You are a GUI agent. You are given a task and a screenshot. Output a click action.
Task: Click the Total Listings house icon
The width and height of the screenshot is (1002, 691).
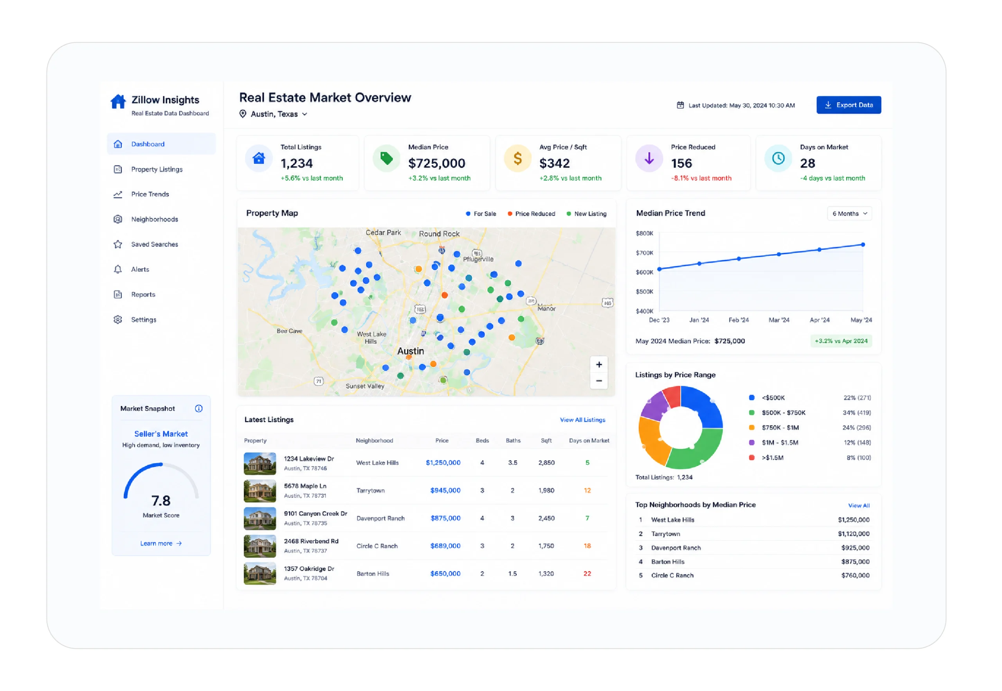point(259,159)
